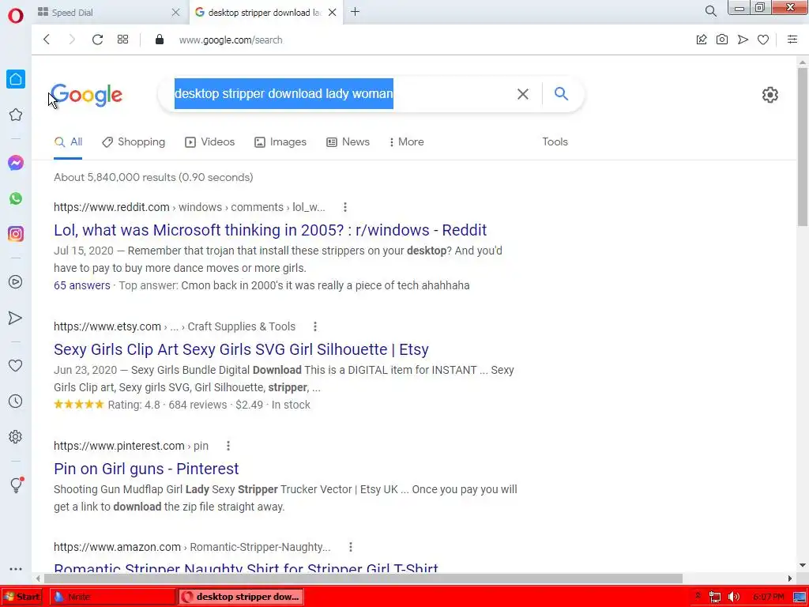Open the Opera main menu
The height and width of the screenshot is (607, 809).
pos(16,16)
